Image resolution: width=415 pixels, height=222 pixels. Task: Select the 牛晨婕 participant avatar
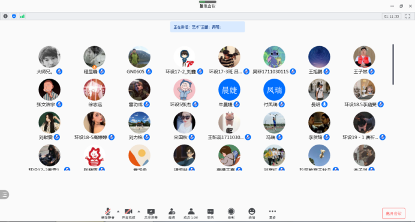tap(229, 90)
